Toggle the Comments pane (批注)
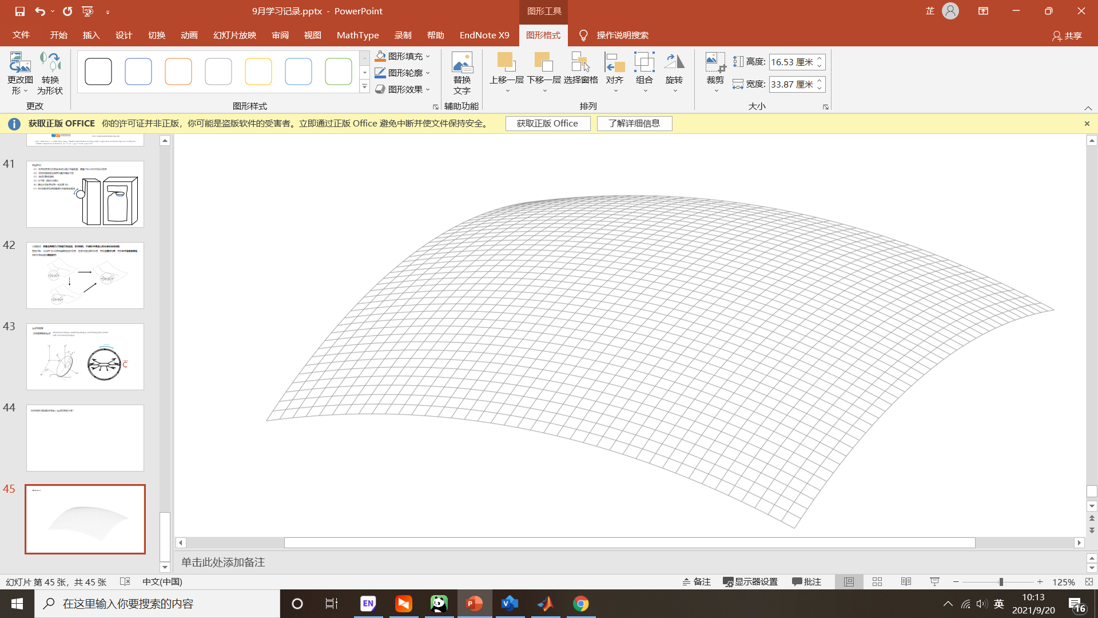 (806, 581)
